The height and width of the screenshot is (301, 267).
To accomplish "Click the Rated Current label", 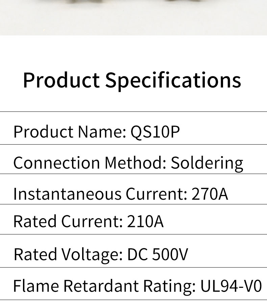I will [68, 222].
